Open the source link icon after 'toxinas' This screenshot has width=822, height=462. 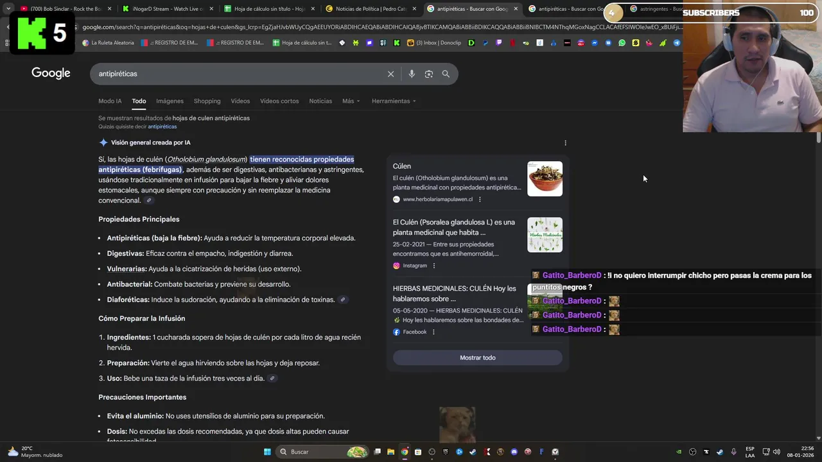343,300
